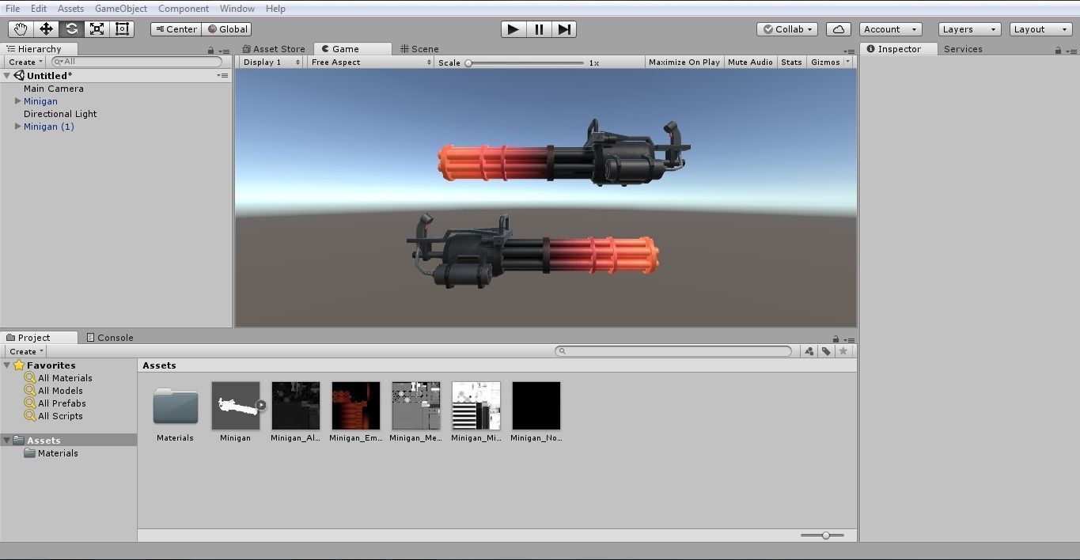Select the Minigan_Metallic texture
Viewport: 1080px width, 560px height.
click(x=416, y=406)
